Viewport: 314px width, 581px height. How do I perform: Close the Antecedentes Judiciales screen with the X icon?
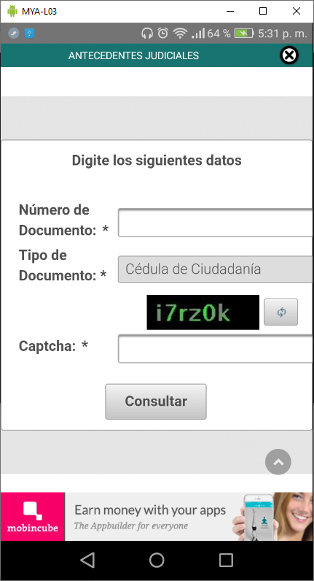289,55
